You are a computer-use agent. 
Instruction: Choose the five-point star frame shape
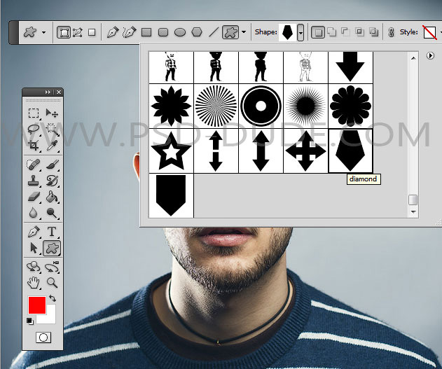[x=171, y=151]
